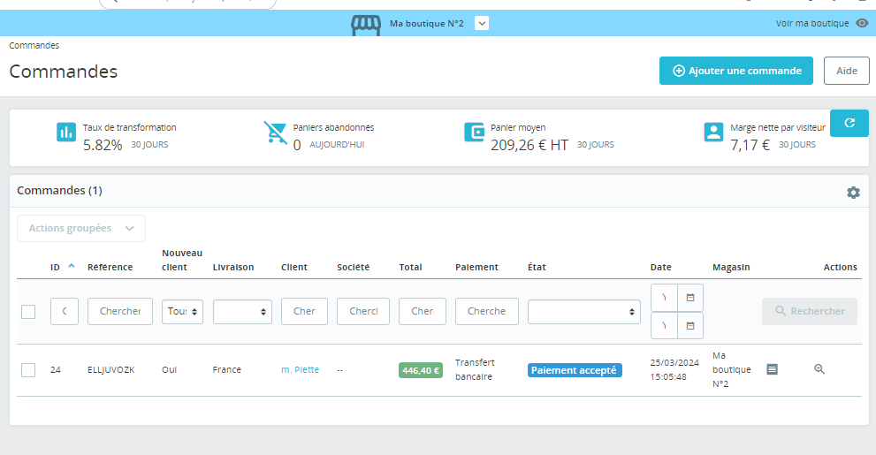
Task: Open the Livraison country filter dropdown
Action: [242, 312]
